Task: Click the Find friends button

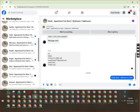Action: point(115,13)
